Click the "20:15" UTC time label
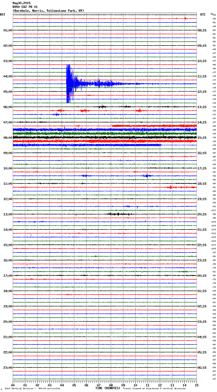 (x=202, y=214)
